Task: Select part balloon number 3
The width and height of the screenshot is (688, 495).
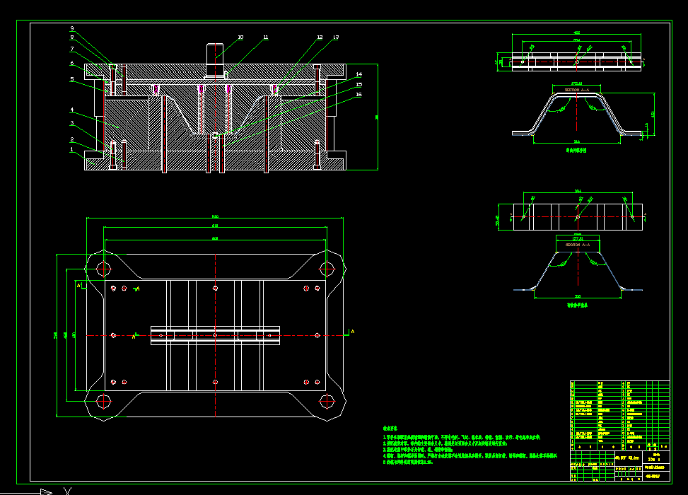Action: point(71,123)
